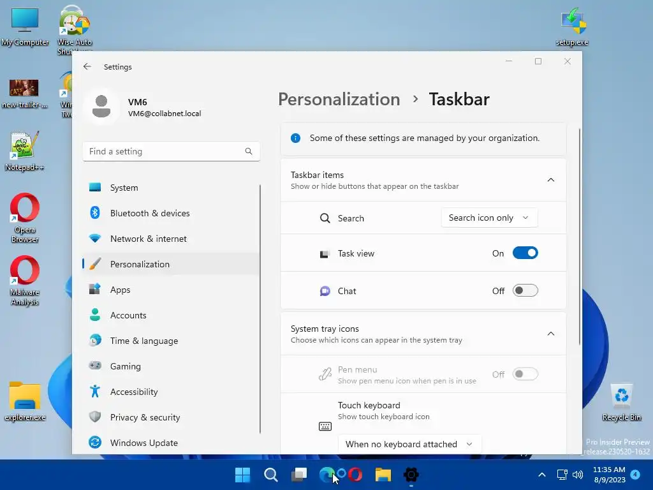Select My Computer desktop icon
This screenshot has height=490, width=653.
click(25, 27)
